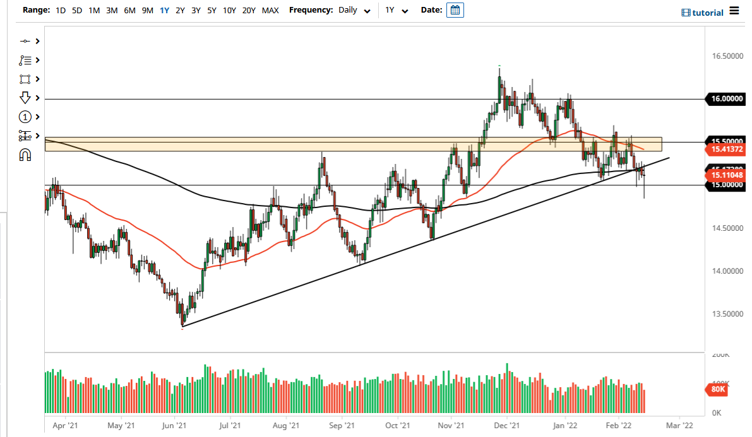
Task: Open the 1Y period dropdown
Action: coord(396,11)
